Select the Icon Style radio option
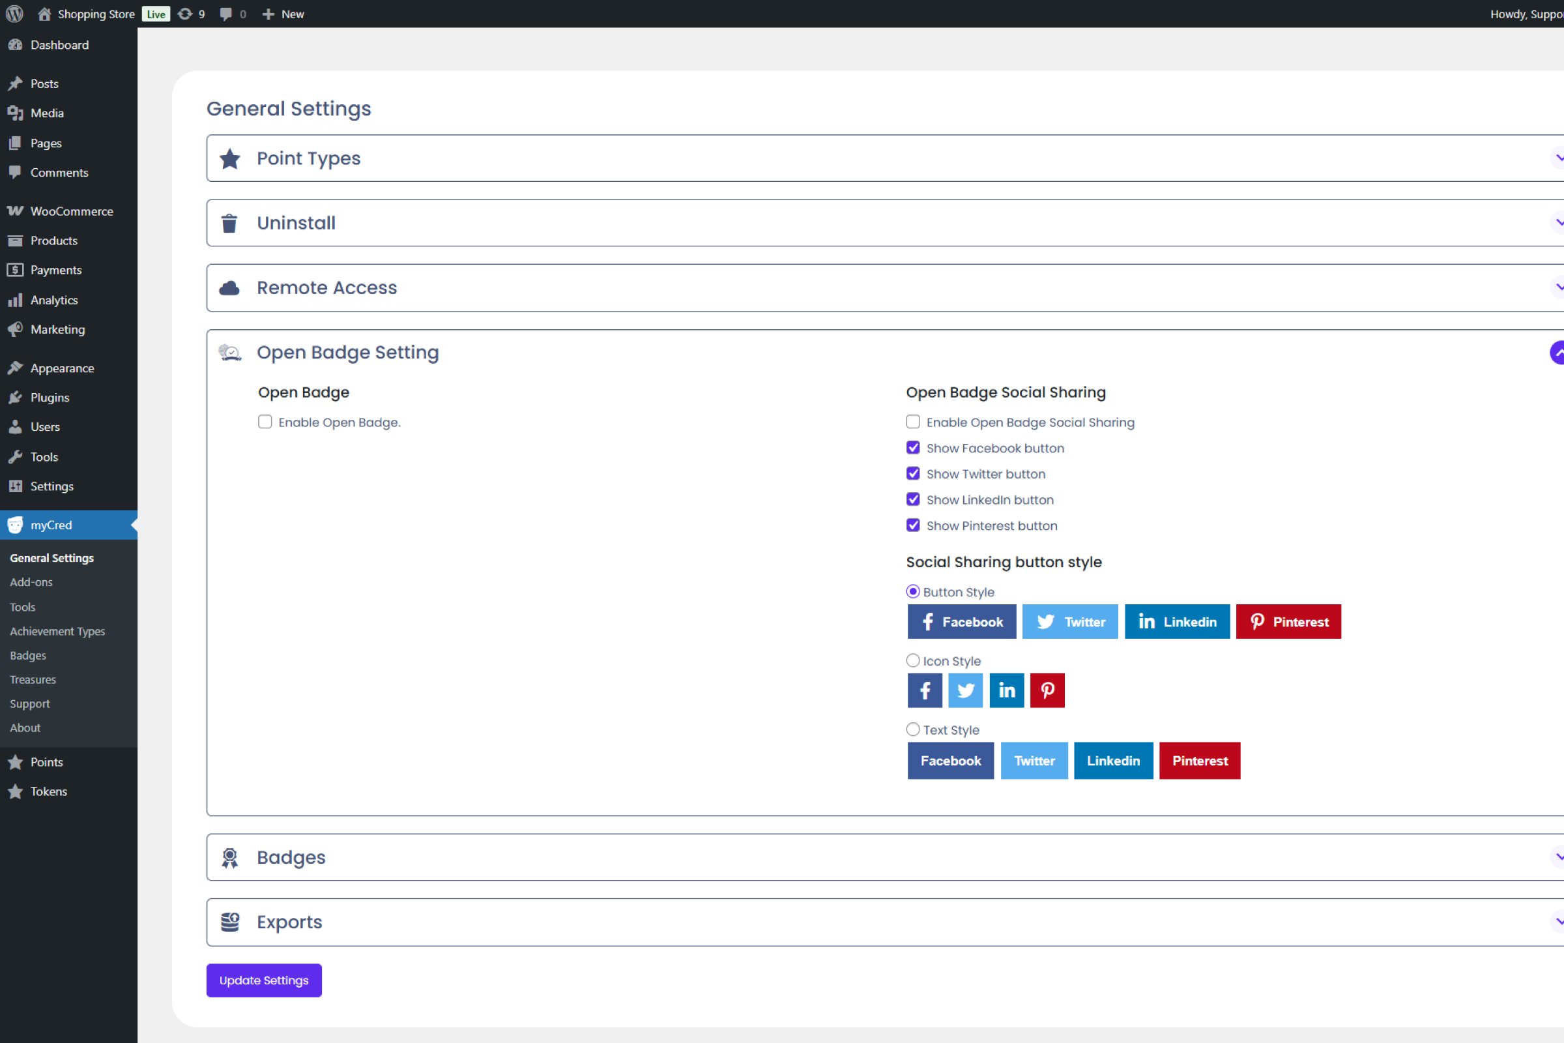Image resolution: width=1564 pixels, height=1043 pixels. point(912,660)
